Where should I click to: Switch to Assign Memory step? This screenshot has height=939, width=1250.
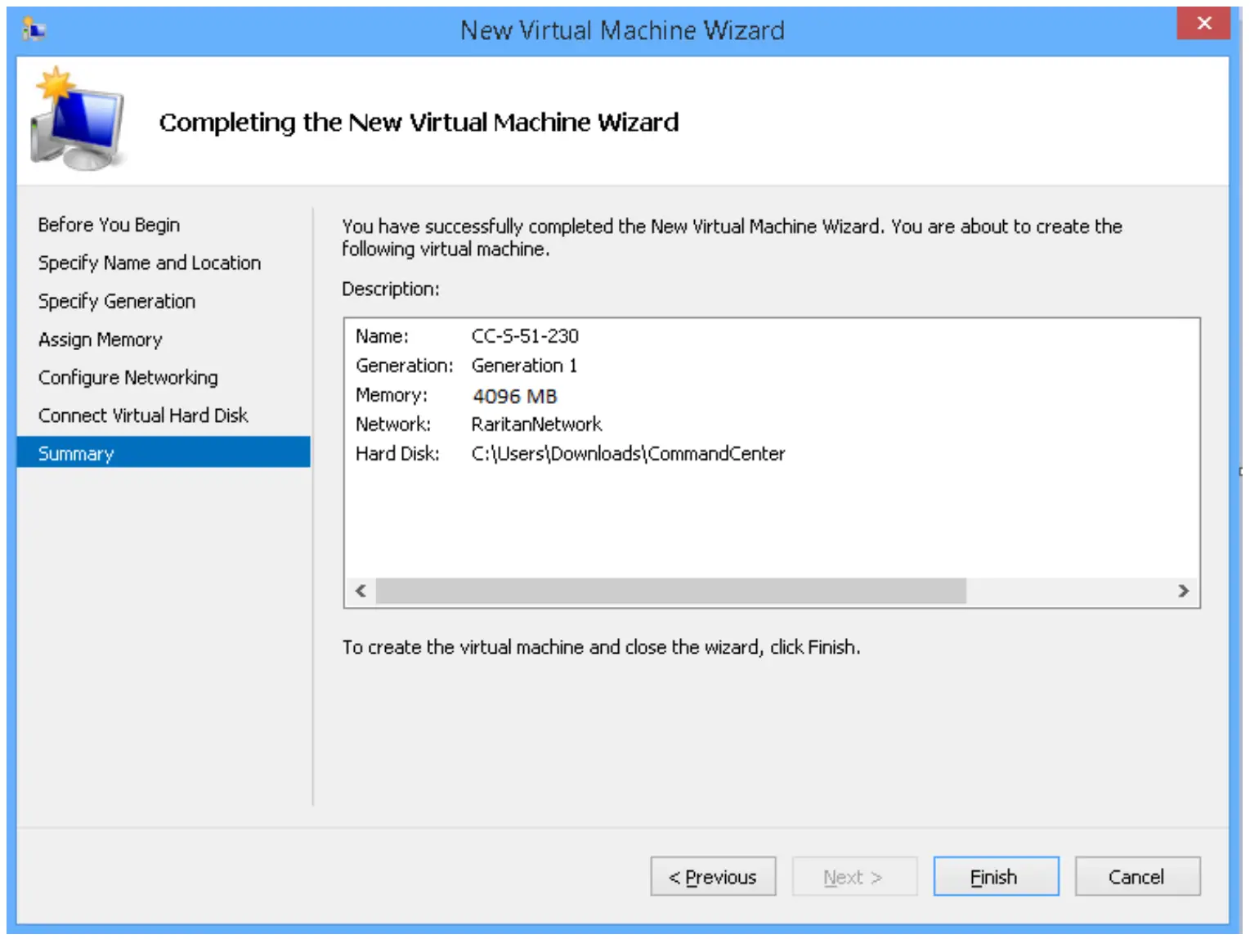(x=101, y=339)
